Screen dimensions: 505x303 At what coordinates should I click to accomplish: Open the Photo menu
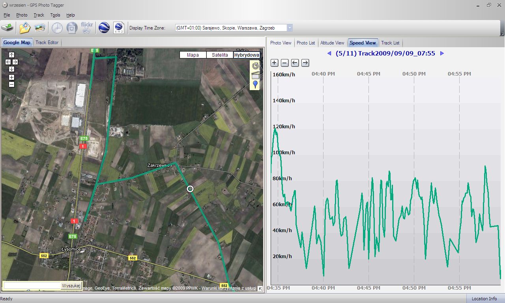(x=22, y=15)
